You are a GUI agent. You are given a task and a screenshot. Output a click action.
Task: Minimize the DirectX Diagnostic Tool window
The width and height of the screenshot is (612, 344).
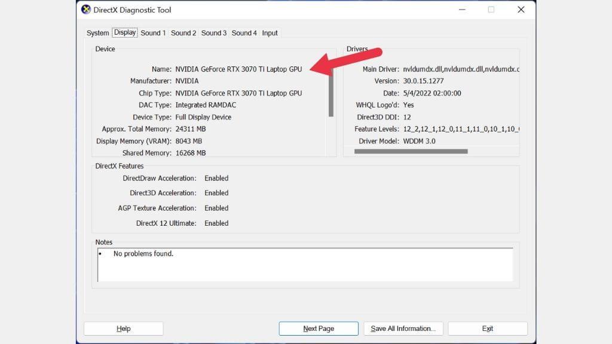pos(462,10)
